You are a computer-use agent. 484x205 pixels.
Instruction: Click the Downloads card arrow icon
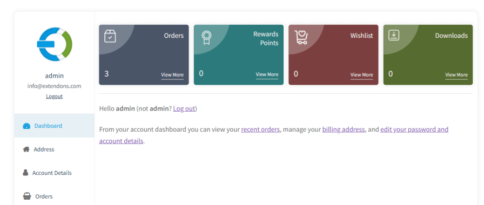point(394,36)
